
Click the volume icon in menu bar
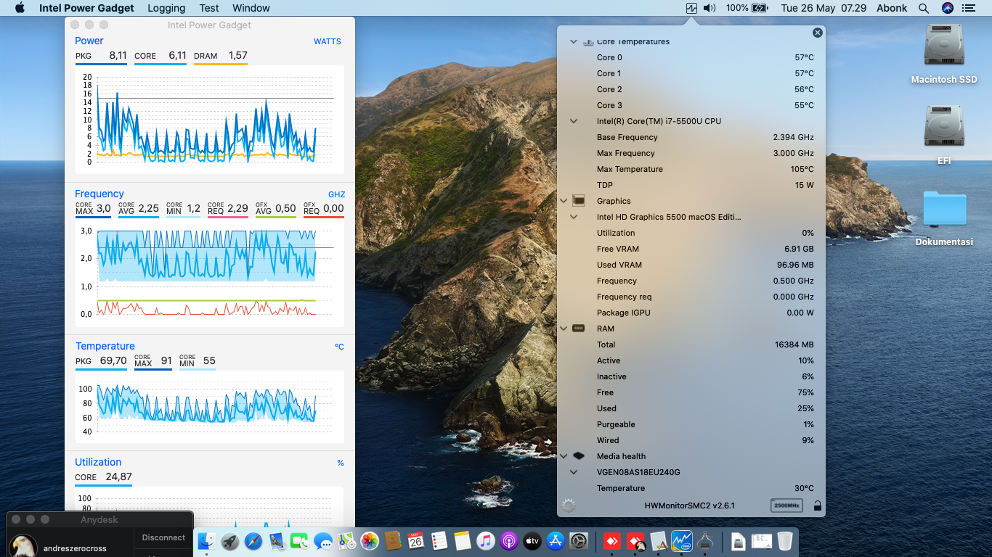710,8
